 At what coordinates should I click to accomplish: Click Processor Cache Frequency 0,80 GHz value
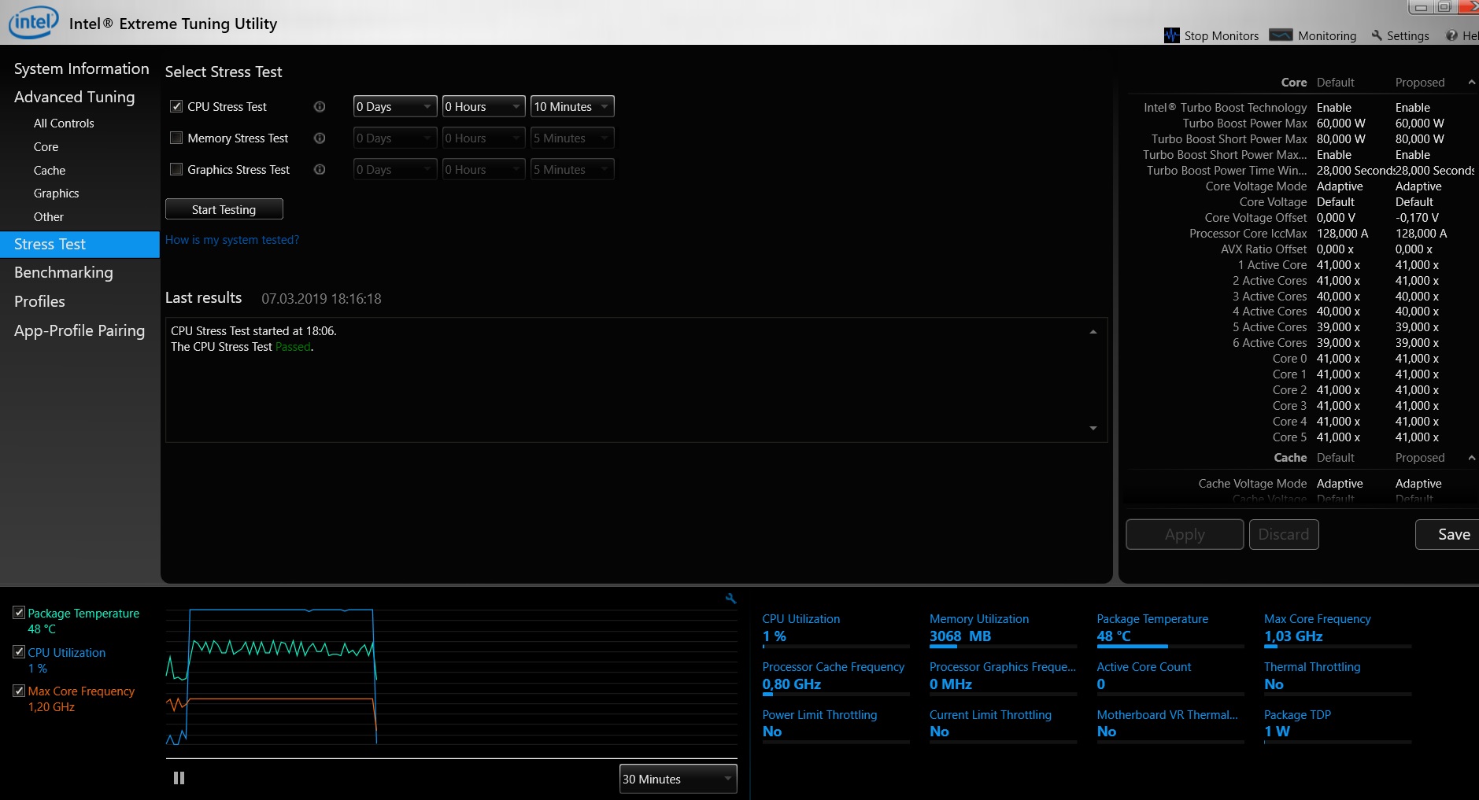pos(792,684)
